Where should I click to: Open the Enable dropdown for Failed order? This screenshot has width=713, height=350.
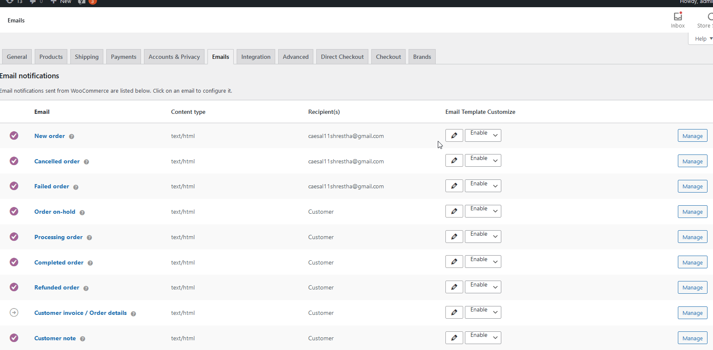(x=483, y=186)
